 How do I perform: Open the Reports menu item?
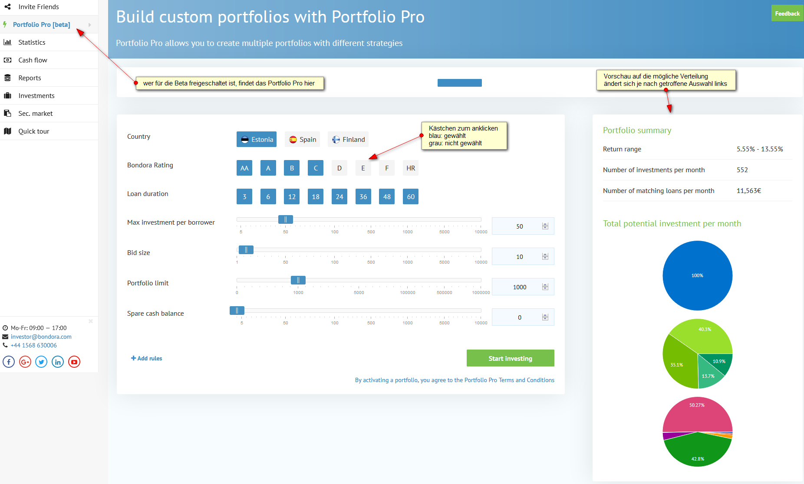pos(49,78)
